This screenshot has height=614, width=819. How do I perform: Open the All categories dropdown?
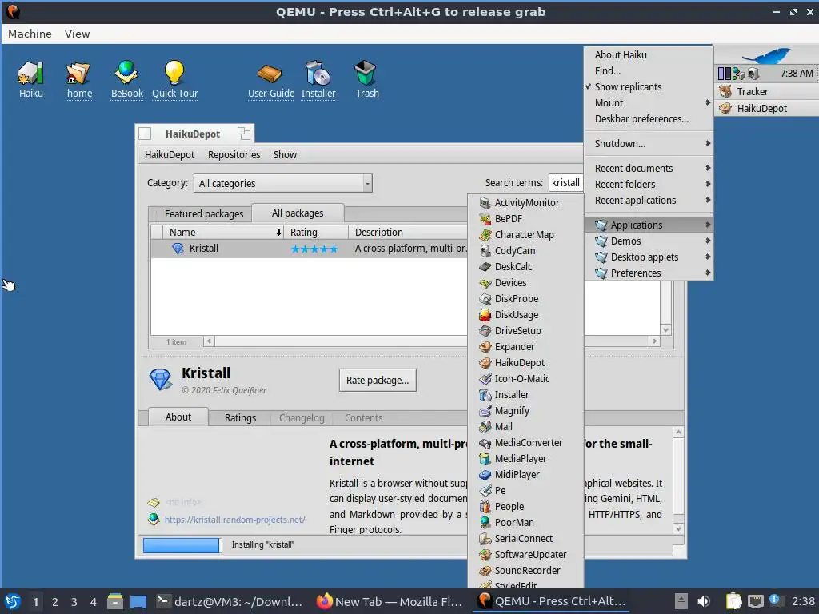pyautogui.click(x=282, y=183)
